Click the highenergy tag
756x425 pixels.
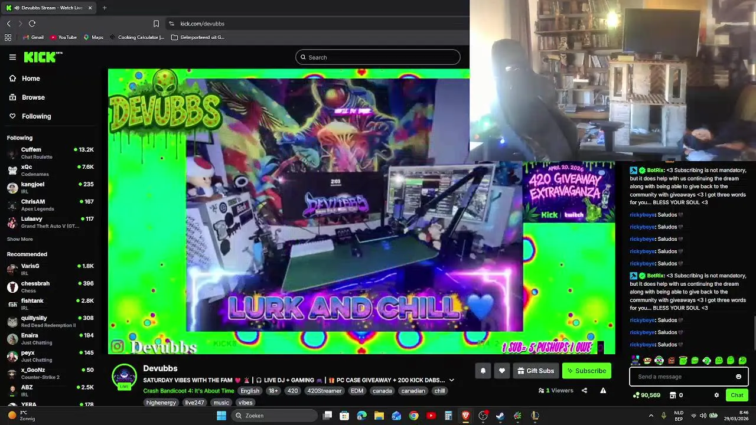pyautogui.click(x=161, y=403)
